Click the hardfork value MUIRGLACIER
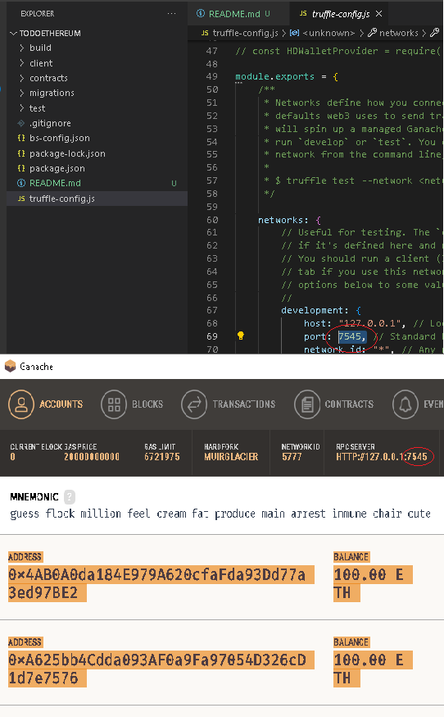The width and height of the screenshot is (444, 717). [x=231, y=457]
